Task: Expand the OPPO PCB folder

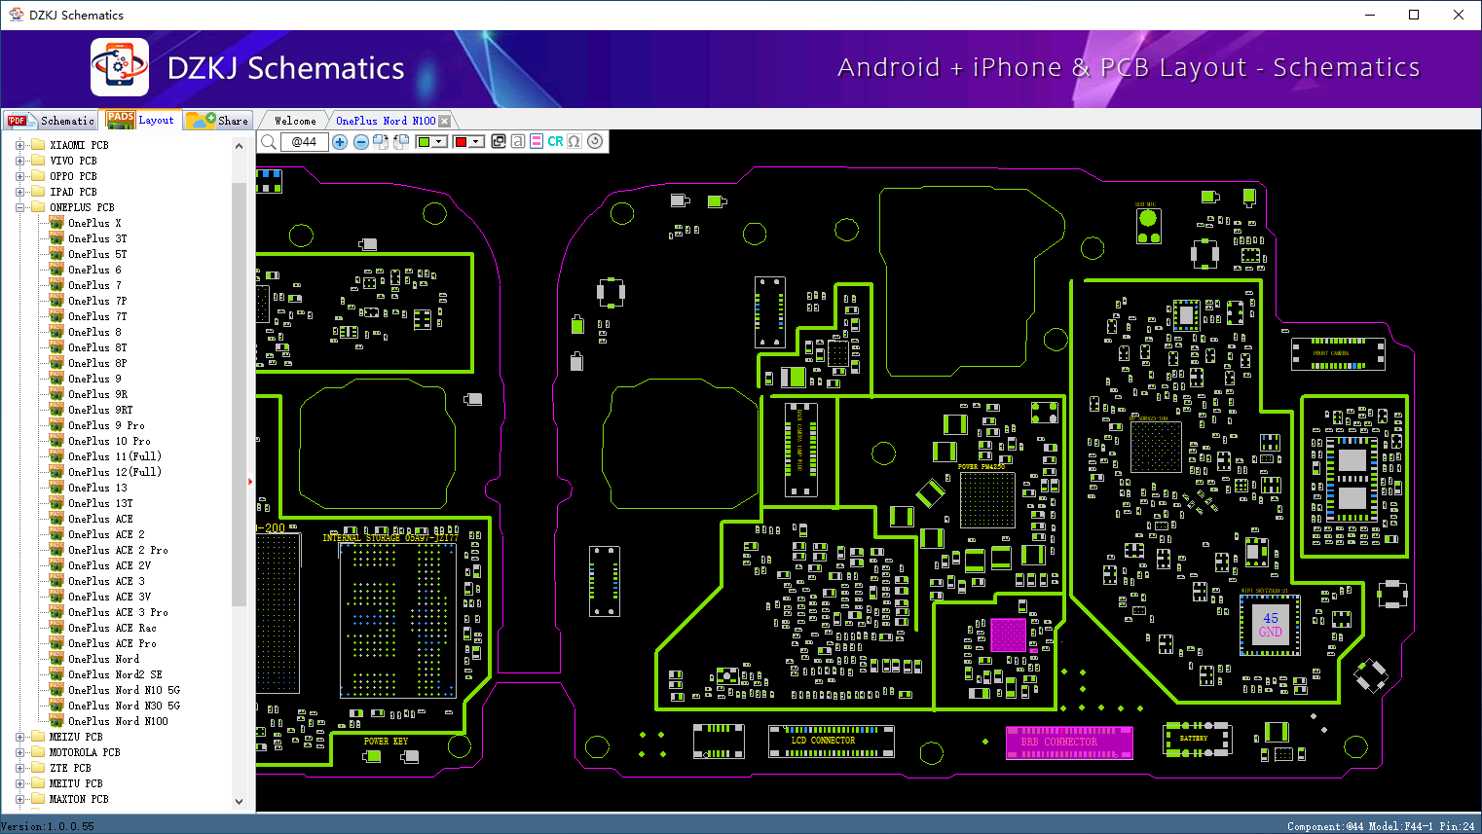Action: pyautogui.click(x=19, y=176)
